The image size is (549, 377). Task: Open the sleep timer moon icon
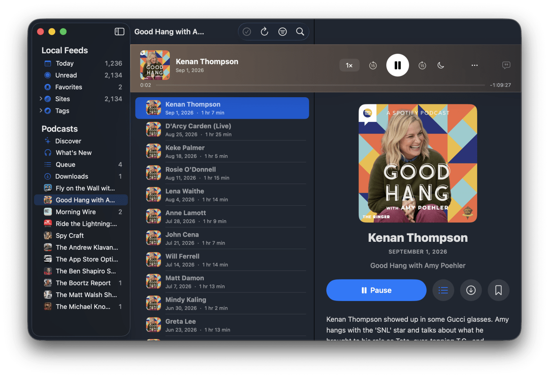tap(441, 65)
